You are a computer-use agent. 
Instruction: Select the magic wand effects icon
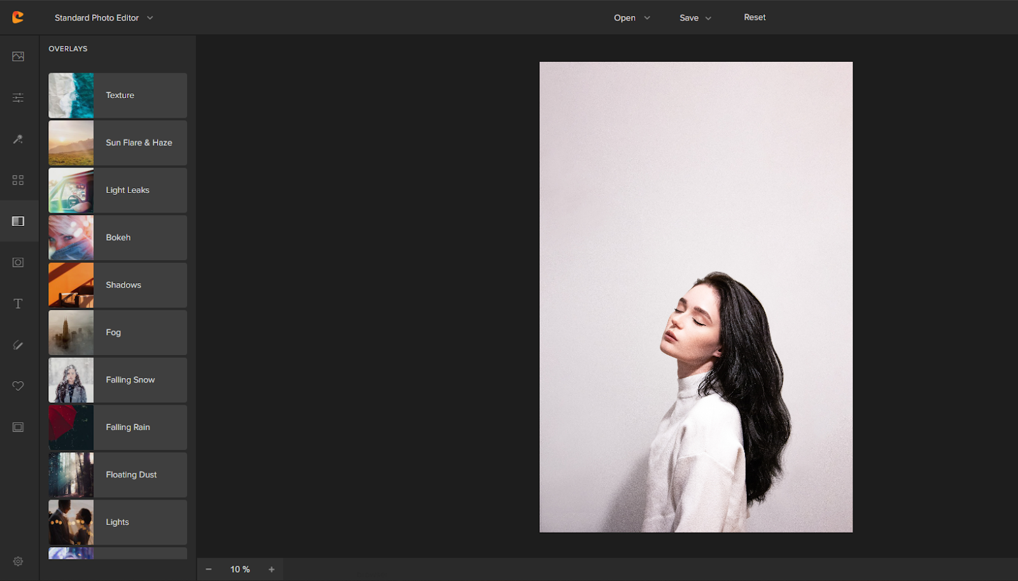pyautogui.click(x=18, y=139)
